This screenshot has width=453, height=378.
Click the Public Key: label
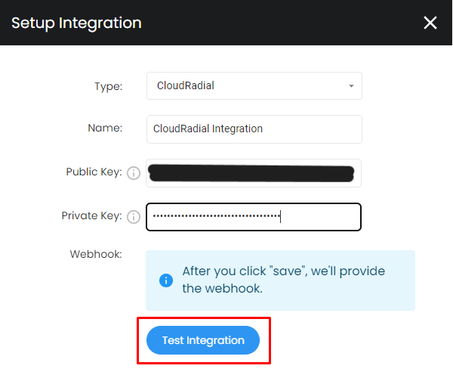94,172
